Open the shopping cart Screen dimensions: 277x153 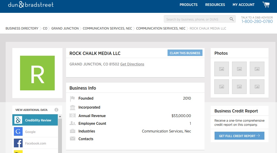click(266, 4)
